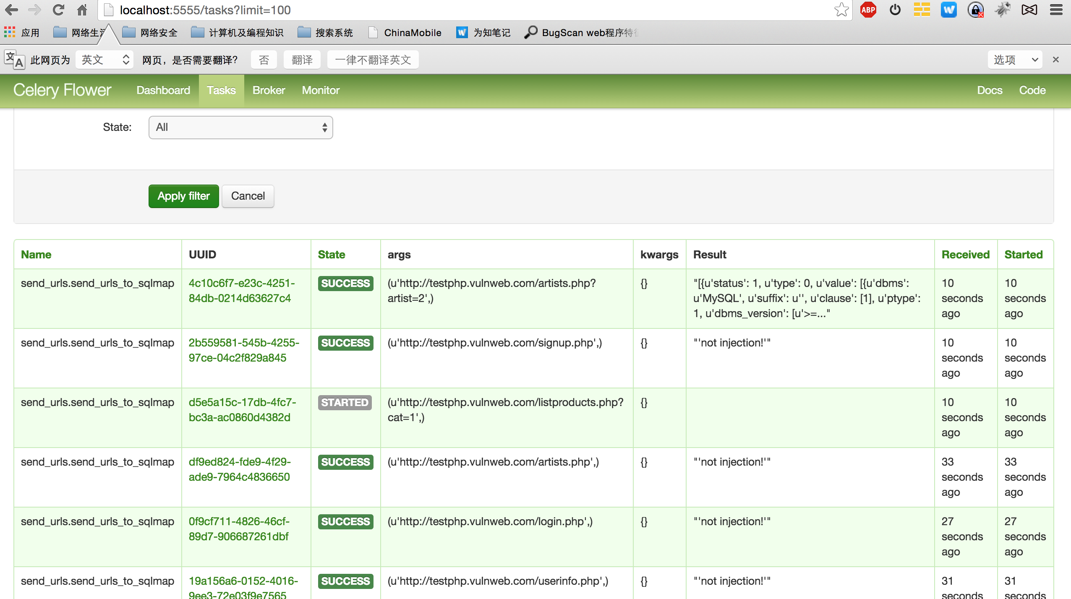
Task: Open the blue W notes extension
Action: (x=948, y=10)
